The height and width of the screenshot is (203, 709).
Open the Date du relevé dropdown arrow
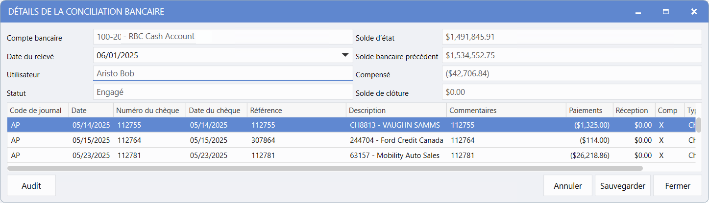click(x=345, y=55)
